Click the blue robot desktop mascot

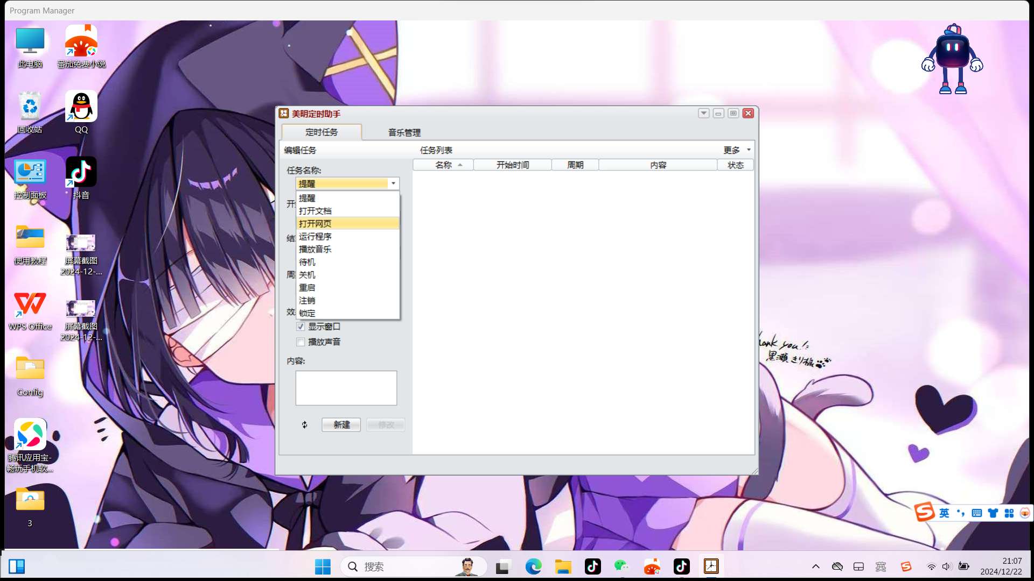pyautogui.click(x=953, y=59)
